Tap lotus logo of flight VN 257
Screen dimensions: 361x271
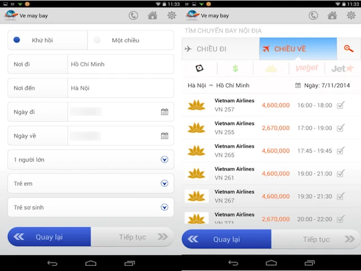tap(196, 105)
